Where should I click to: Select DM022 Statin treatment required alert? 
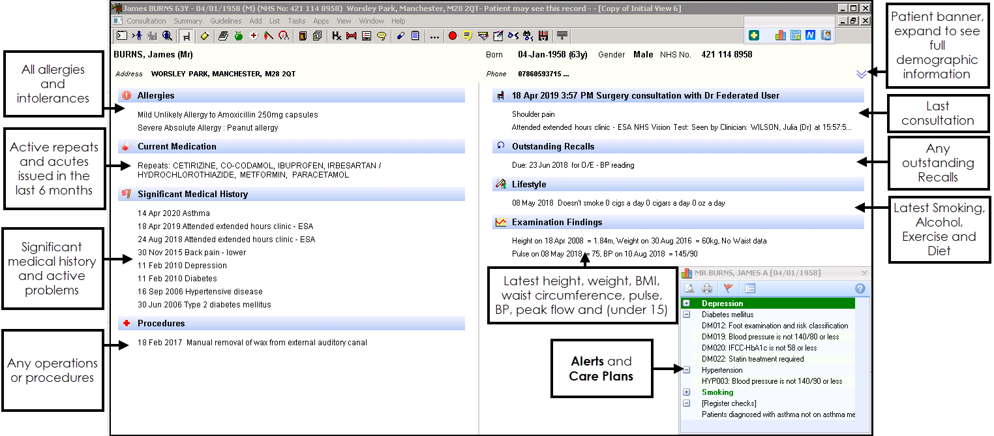[752, 359]
